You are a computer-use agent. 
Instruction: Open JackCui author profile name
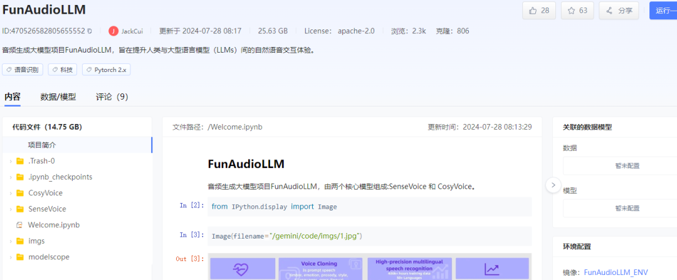132,31
